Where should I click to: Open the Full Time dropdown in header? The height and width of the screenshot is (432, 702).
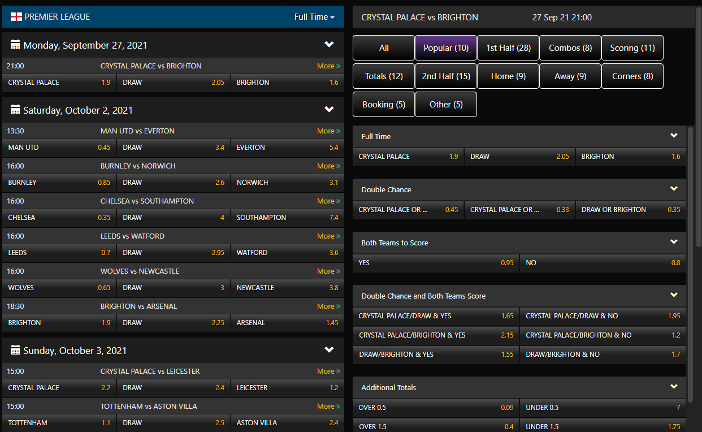pos(314,17)
